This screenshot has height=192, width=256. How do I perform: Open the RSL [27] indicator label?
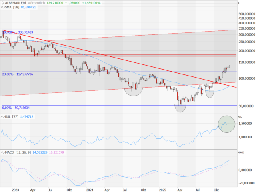point(12,117)
